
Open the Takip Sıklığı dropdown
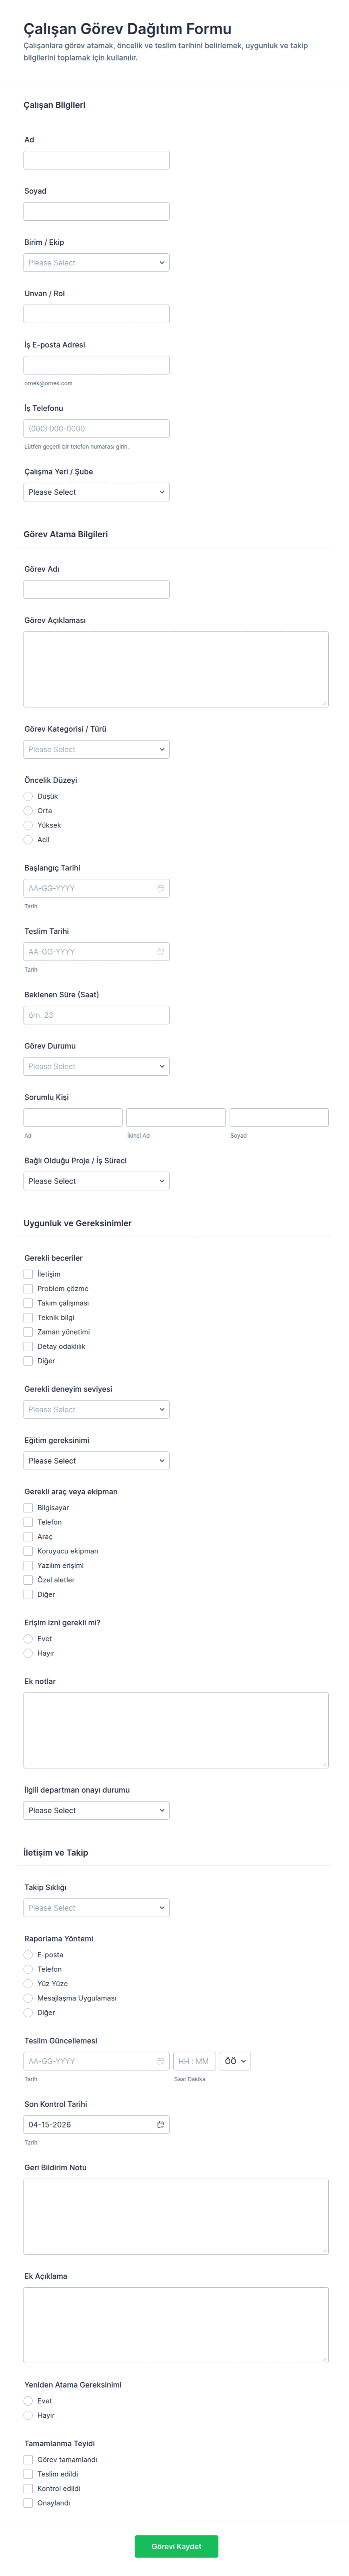coord(96,1907)
